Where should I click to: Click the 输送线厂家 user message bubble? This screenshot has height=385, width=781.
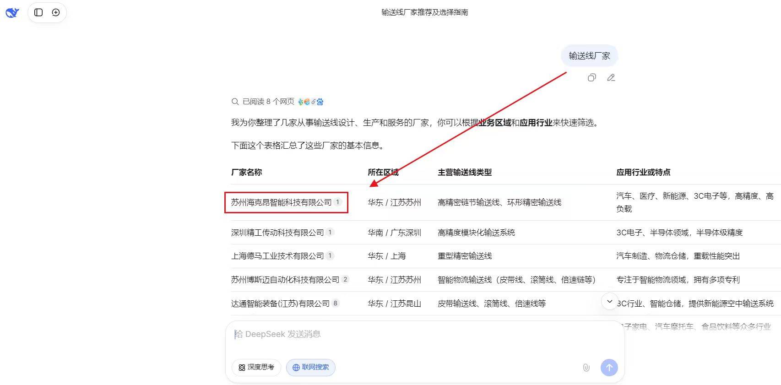[589, 56]
